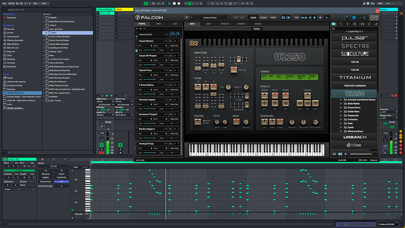
Task: Switch Falcon to MIXER view
Action: [263, 18]
